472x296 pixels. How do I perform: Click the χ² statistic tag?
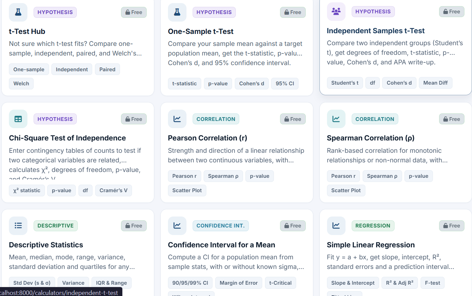point(27,190)
